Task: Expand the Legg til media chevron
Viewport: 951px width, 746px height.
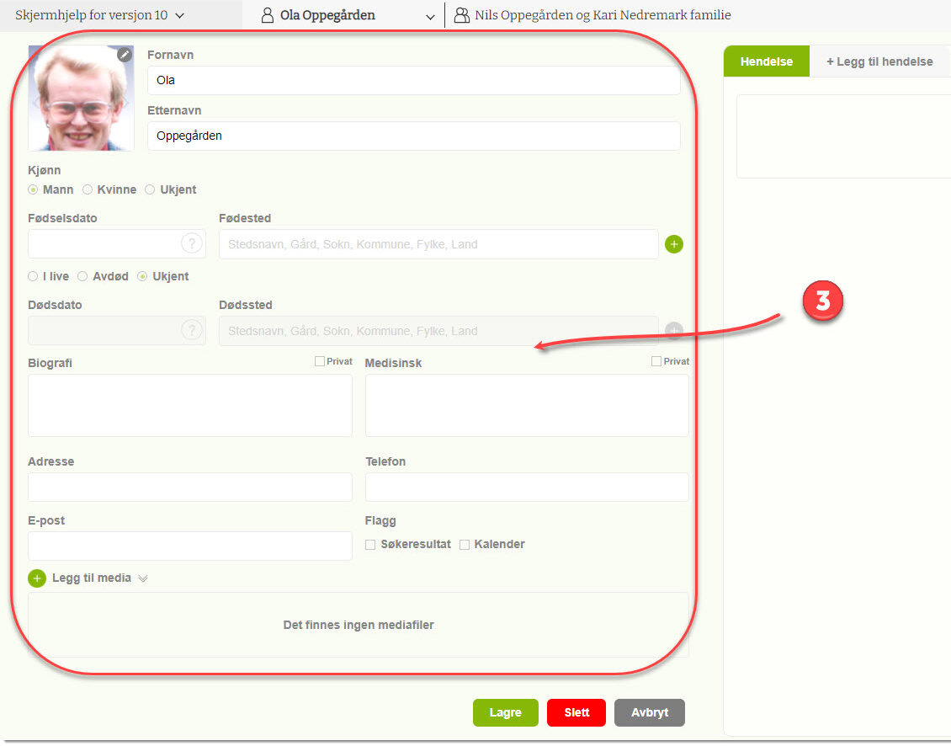Action: pyautogui.click(x=143, y=578)
